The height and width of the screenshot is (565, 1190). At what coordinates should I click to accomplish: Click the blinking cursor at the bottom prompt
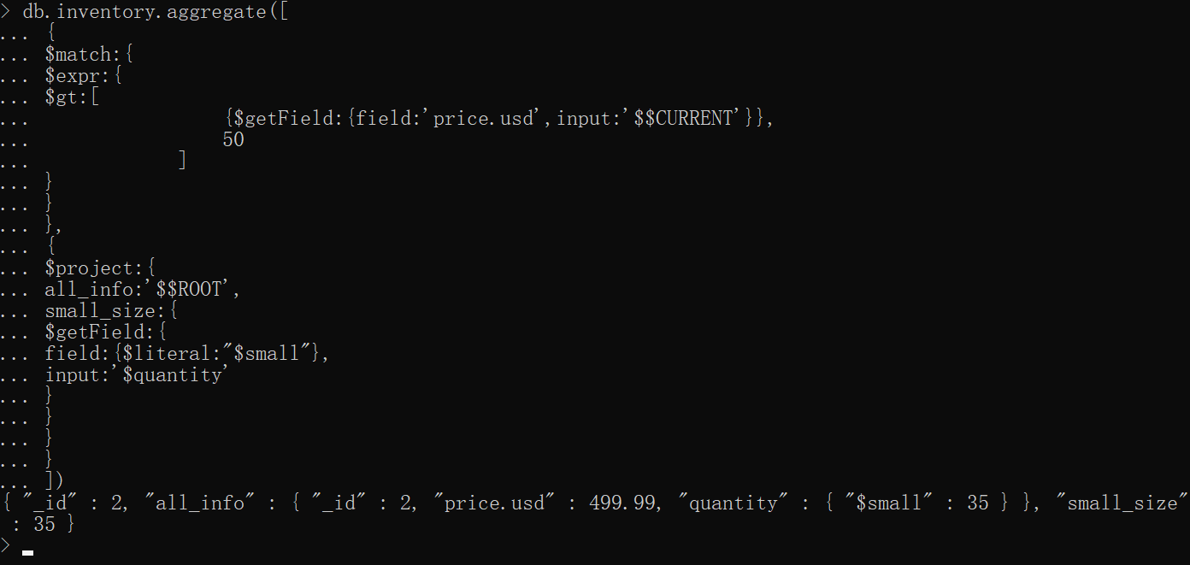28,552
